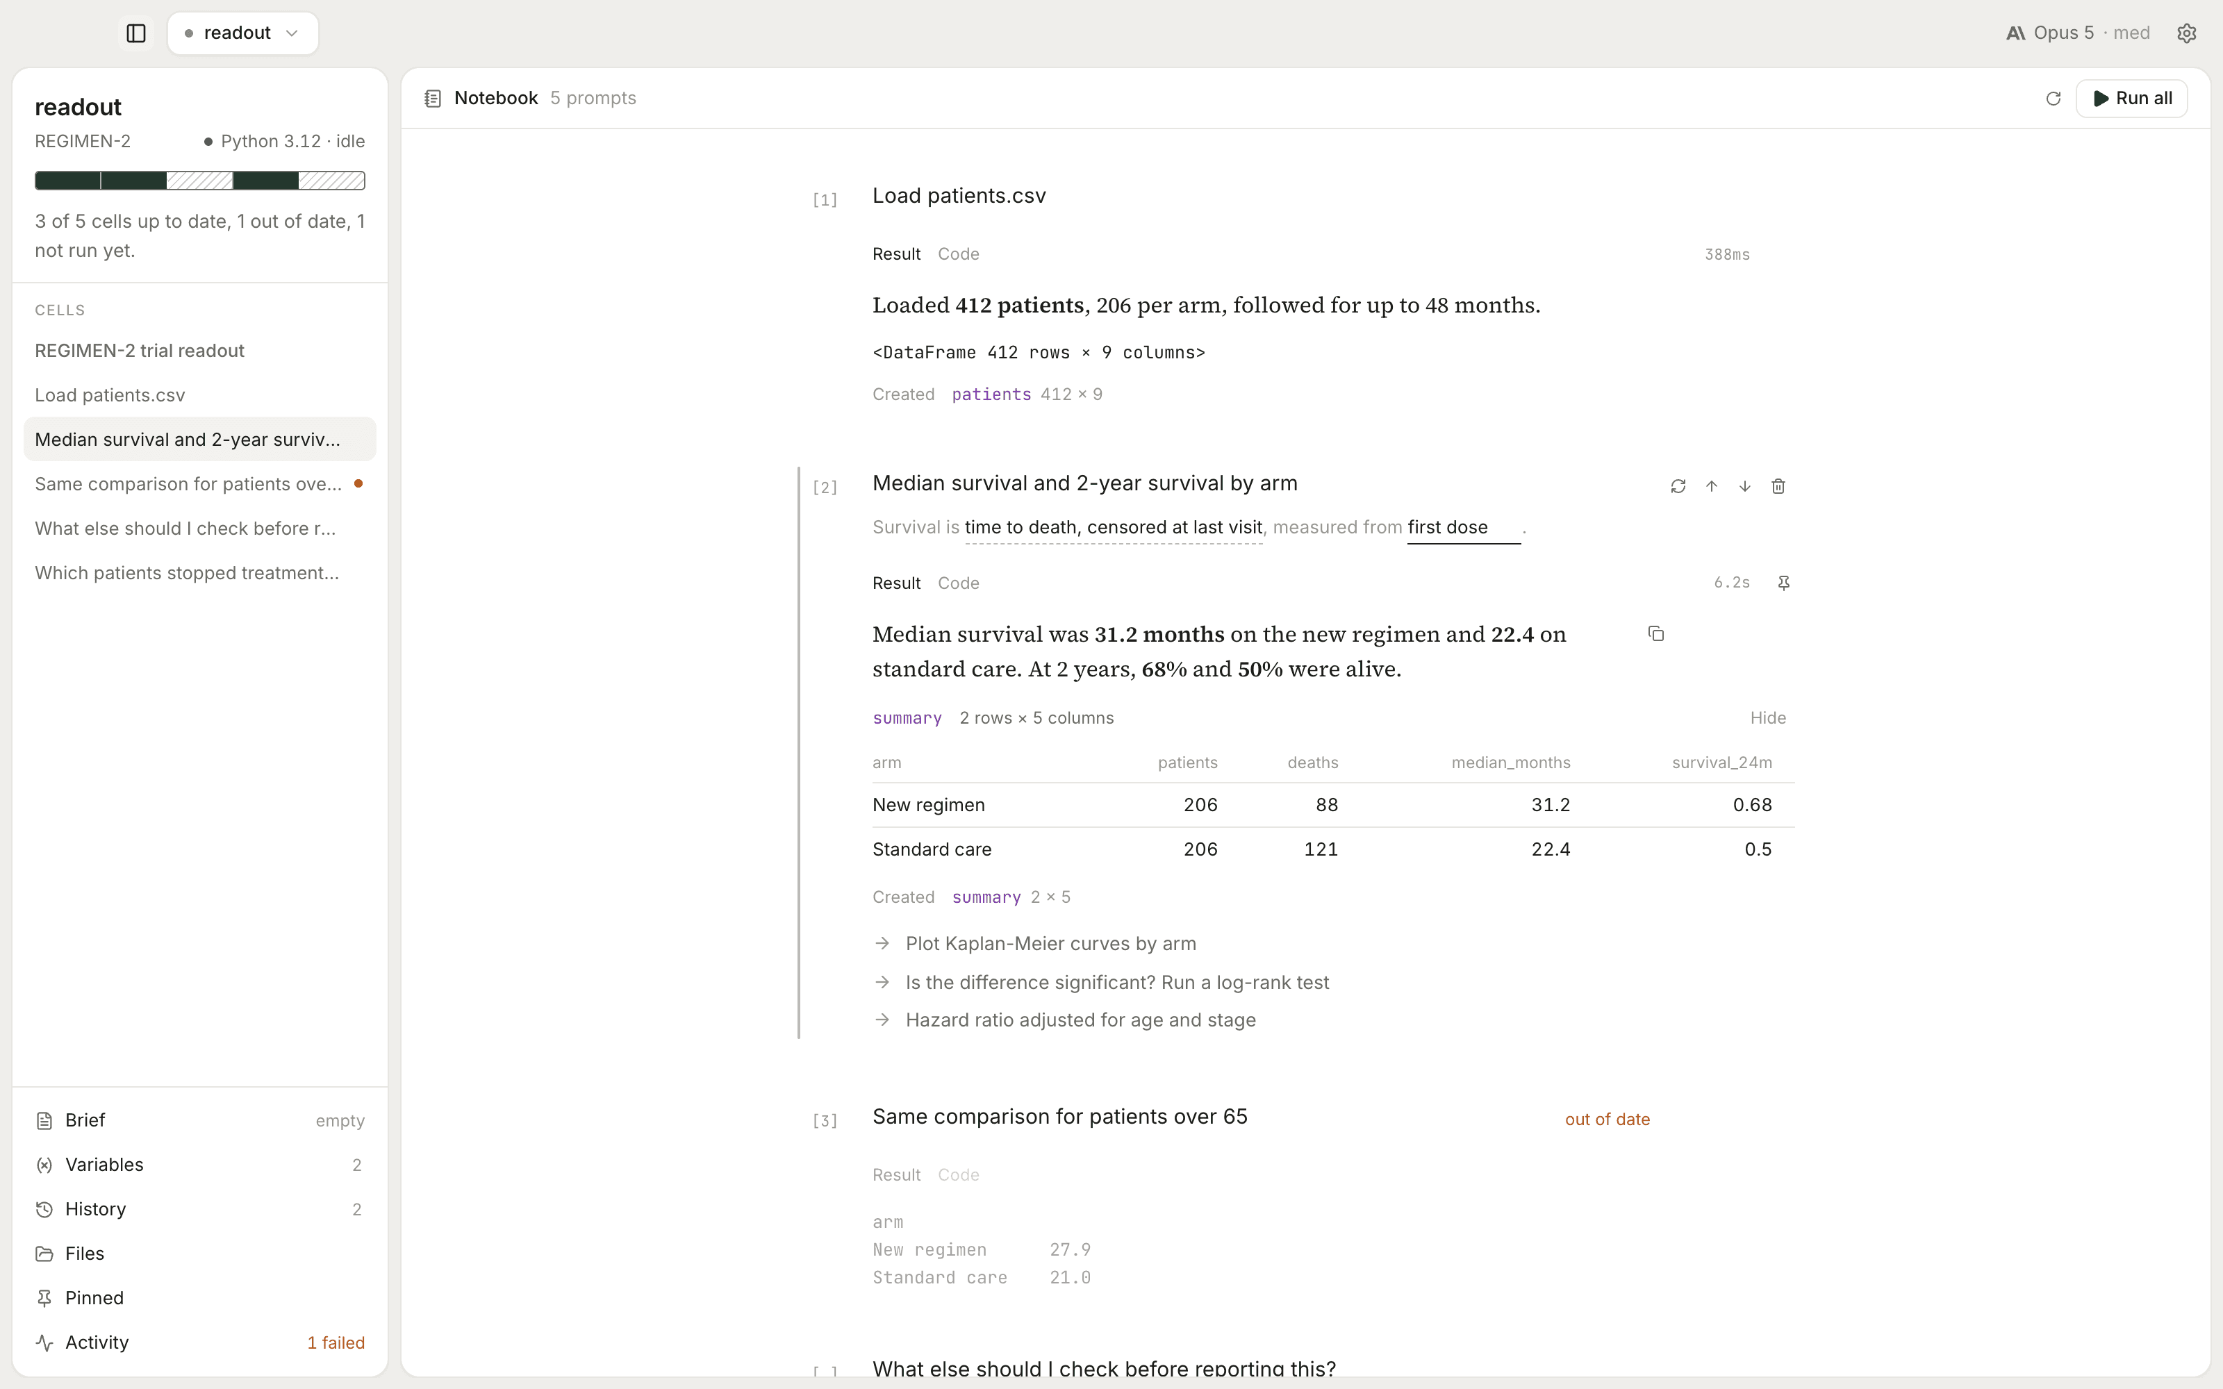Open the Files panel
Viewport: 2223px width, 1389px height.
pos(199,1253)
